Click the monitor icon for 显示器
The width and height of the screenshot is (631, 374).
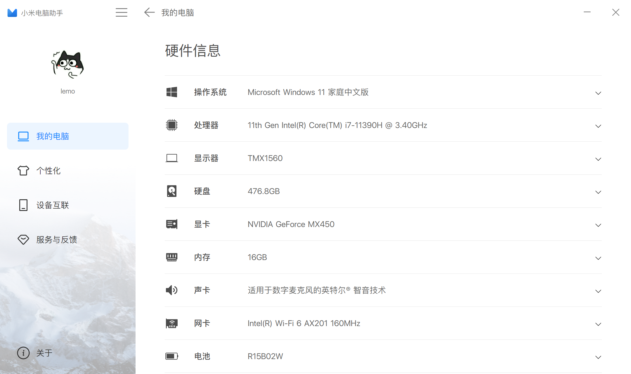[x=172, y=158]
